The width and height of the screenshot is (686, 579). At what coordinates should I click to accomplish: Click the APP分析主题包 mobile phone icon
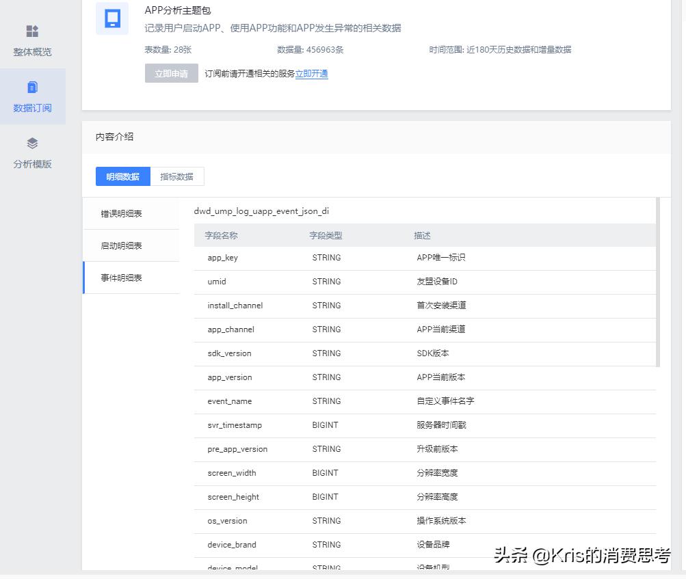tap(111, 18)
